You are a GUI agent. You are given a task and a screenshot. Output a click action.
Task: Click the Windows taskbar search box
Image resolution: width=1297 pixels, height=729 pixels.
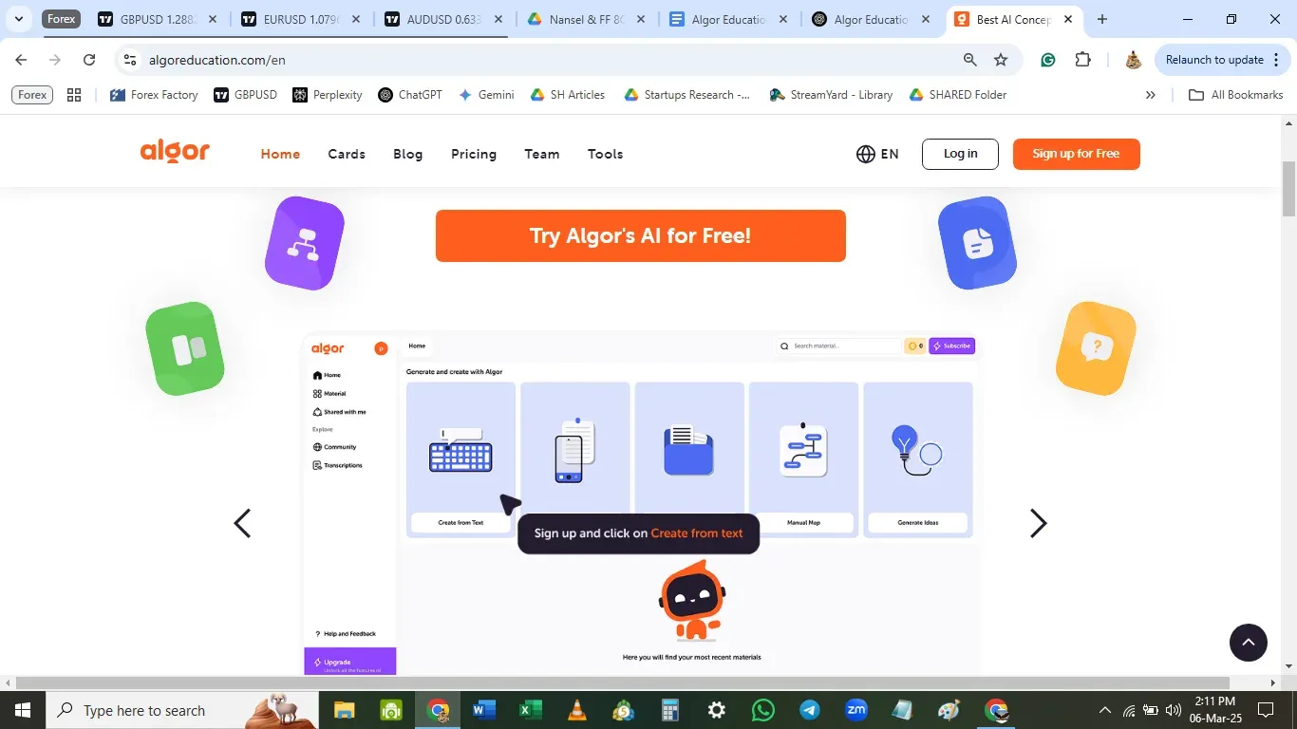(180, 710)
